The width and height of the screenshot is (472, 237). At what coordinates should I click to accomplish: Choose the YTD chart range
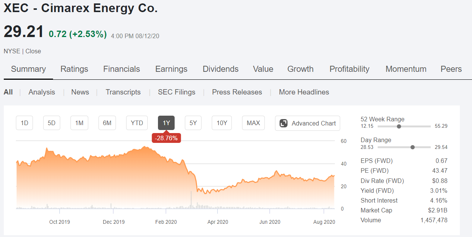pyautogui.click(x=137, y=123)
